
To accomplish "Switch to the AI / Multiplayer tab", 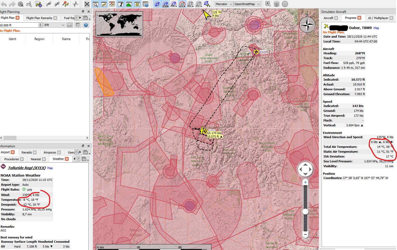I will [x=378, y=18].
